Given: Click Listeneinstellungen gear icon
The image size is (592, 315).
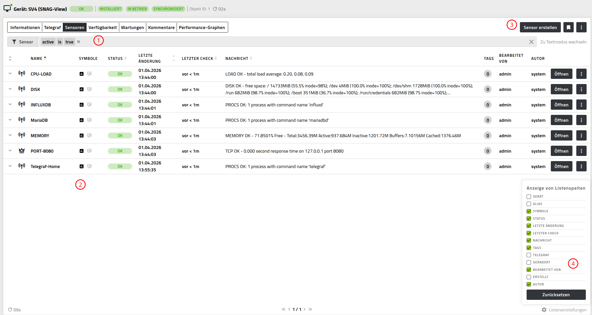Looking at the screenshot, I should click(x=544, y=310).
